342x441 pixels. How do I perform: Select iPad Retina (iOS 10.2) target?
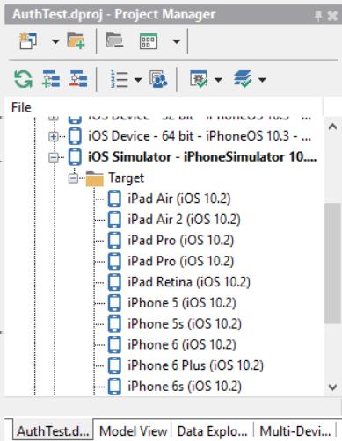click(x=189, y=282)
